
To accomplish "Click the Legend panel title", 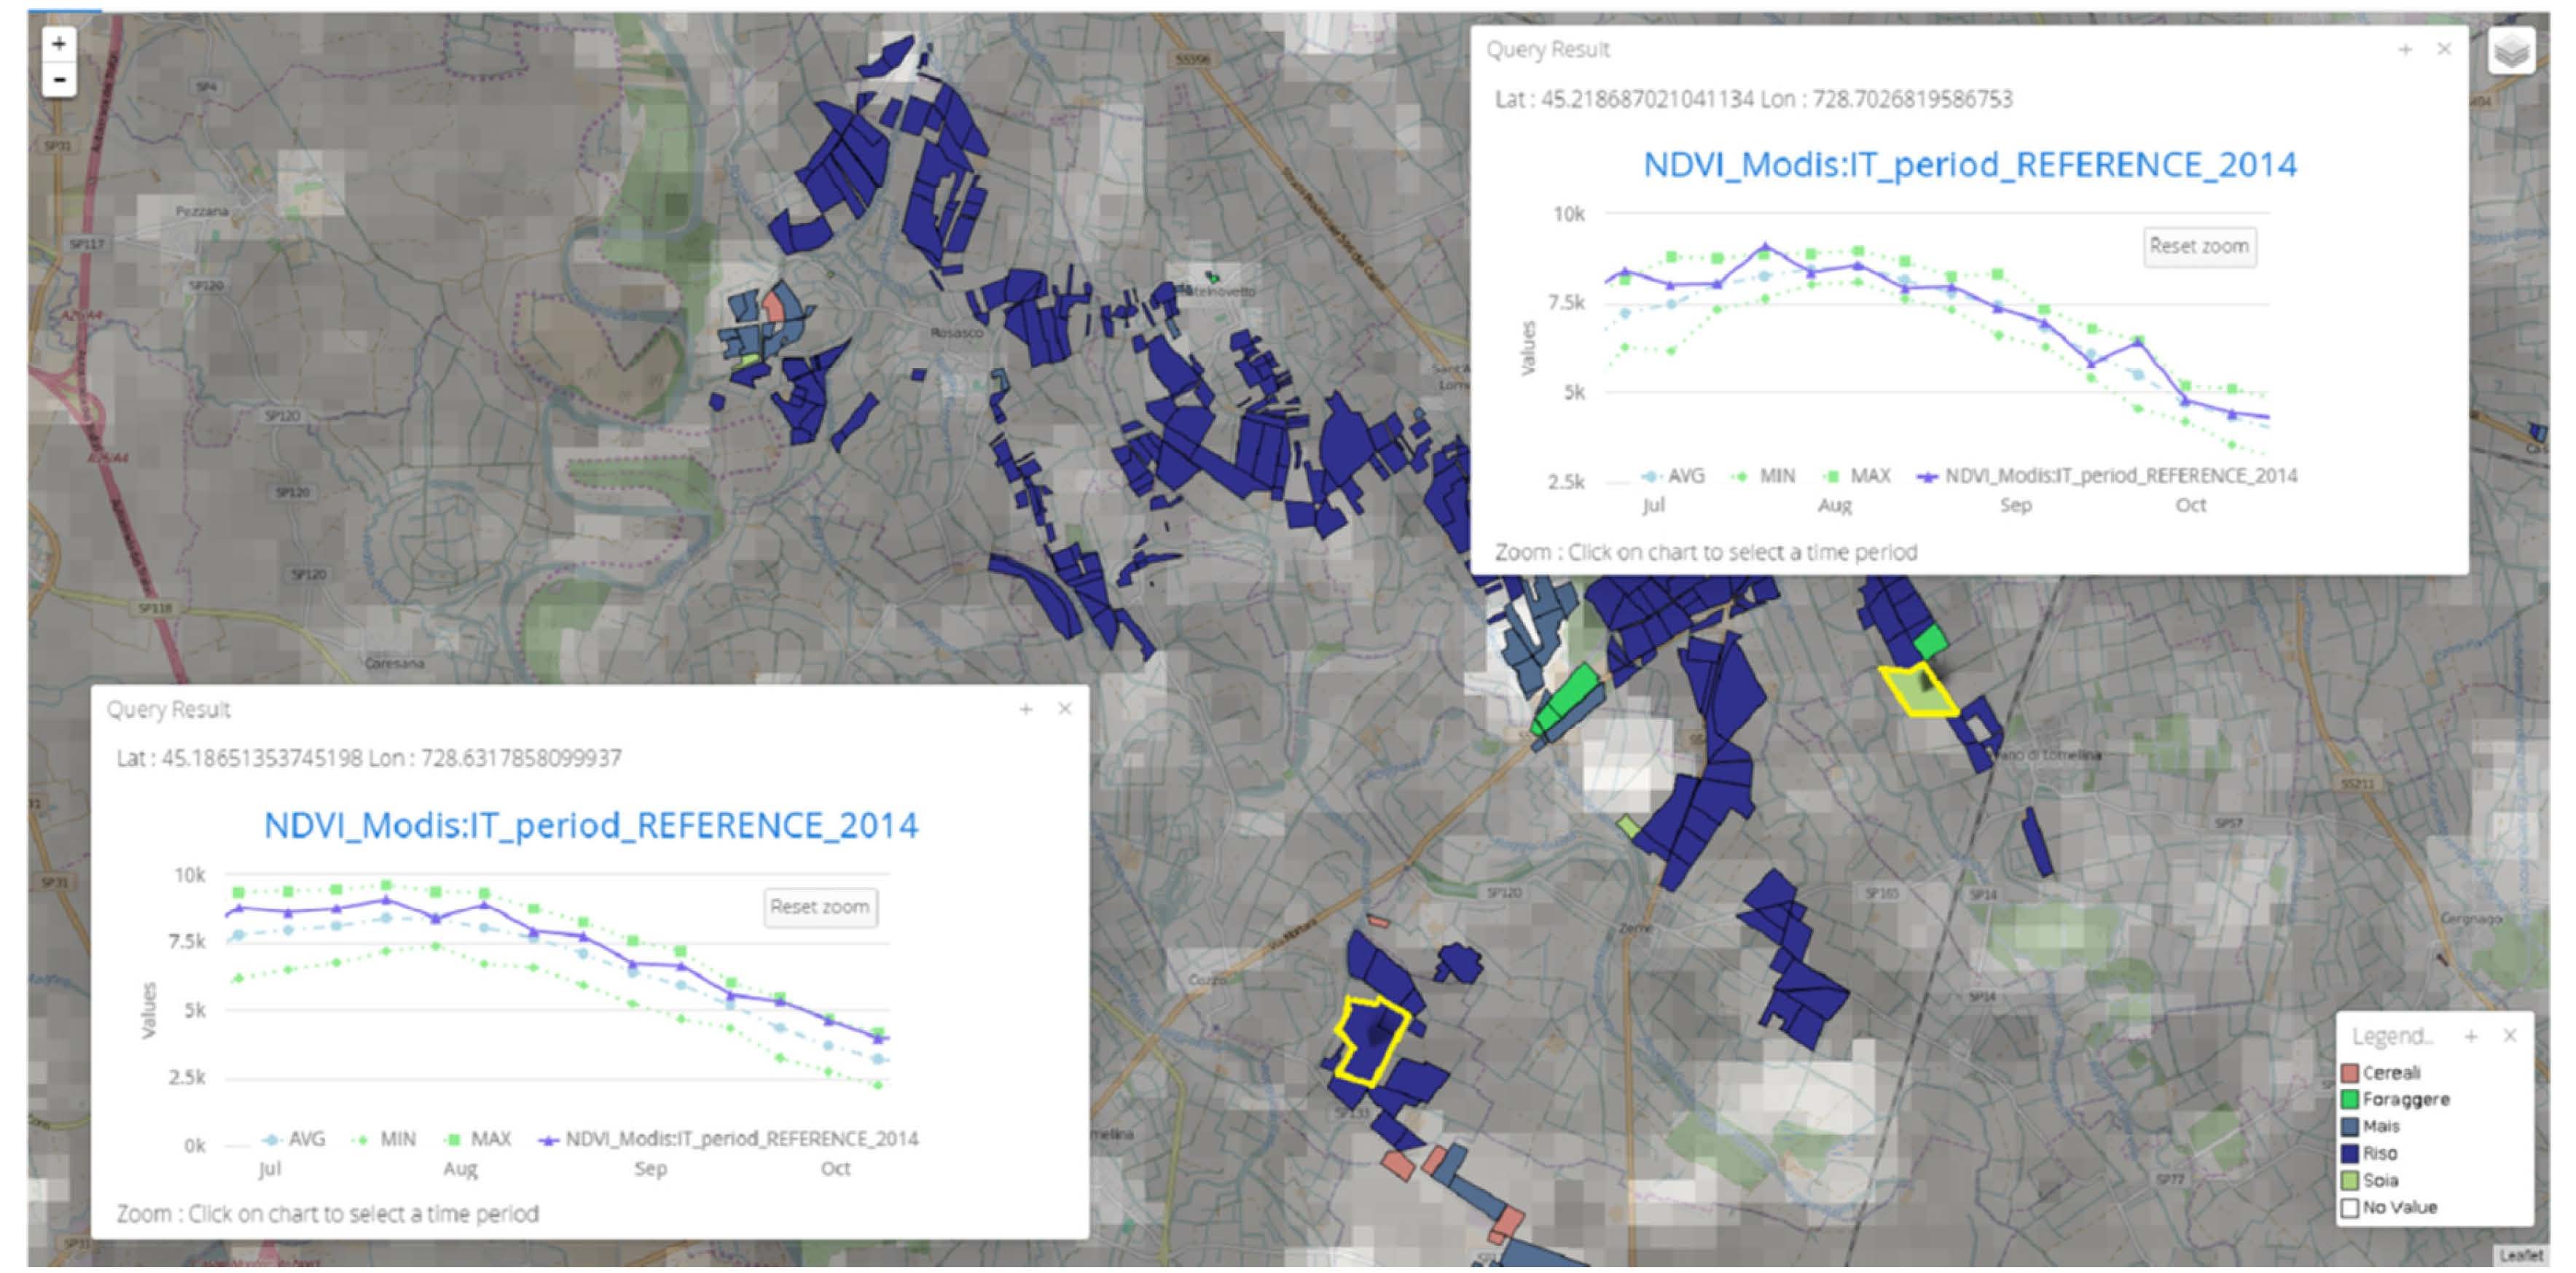I will coord(2391,1036).
